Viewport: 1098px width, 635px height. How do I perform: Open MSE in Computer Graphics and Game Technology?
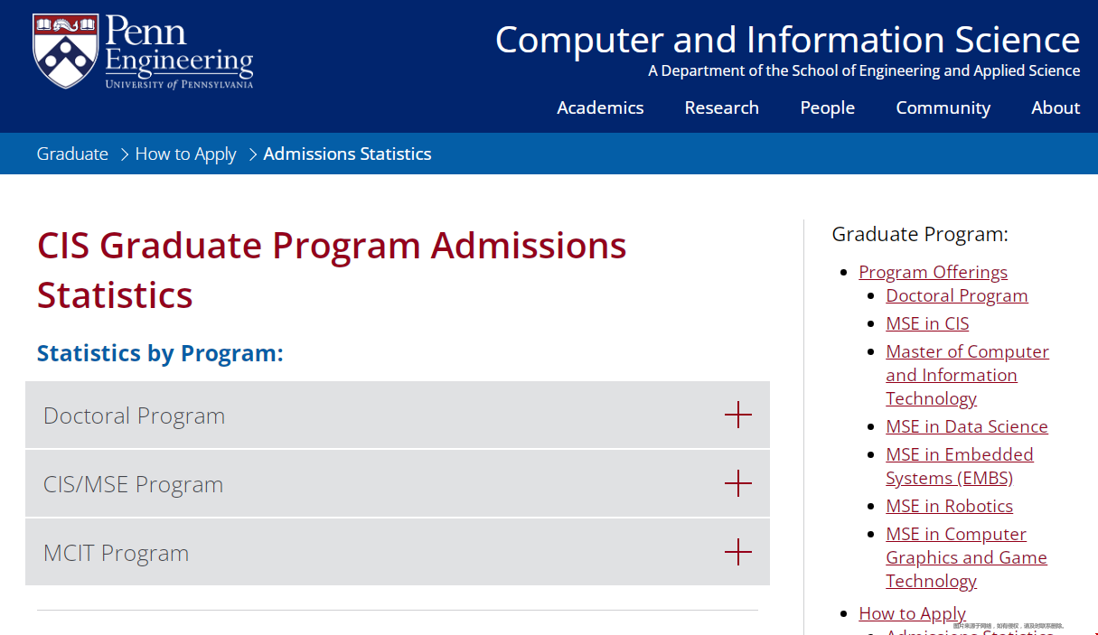[966, 557]
